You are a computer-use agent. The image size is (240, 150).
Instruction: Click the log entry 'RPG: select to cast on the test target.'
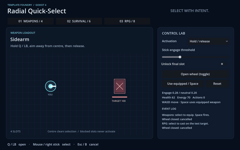pyautogui.click(x=185, y=123)
